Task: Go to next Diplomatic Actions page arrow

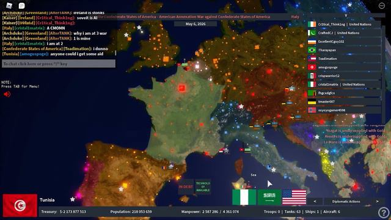Action: point(377,201)
